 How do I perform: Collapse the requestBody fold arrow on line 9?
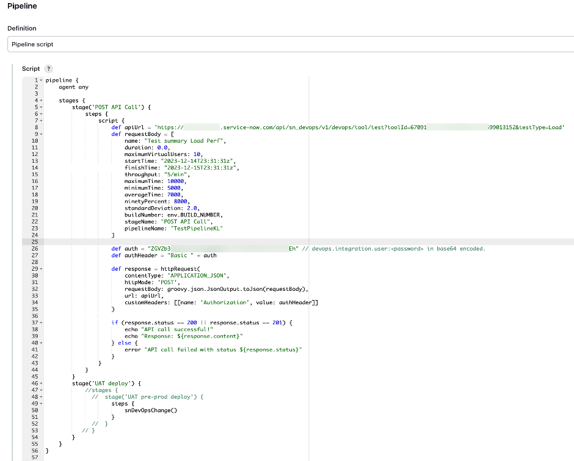[41, 134]
